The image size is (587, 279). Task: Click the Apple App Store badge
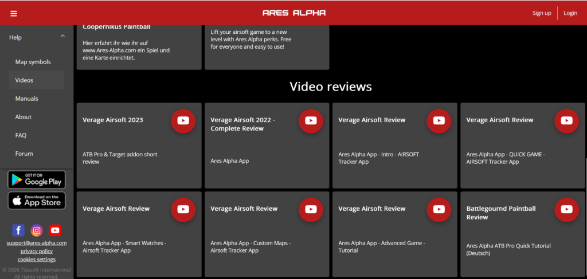(37, 201)
